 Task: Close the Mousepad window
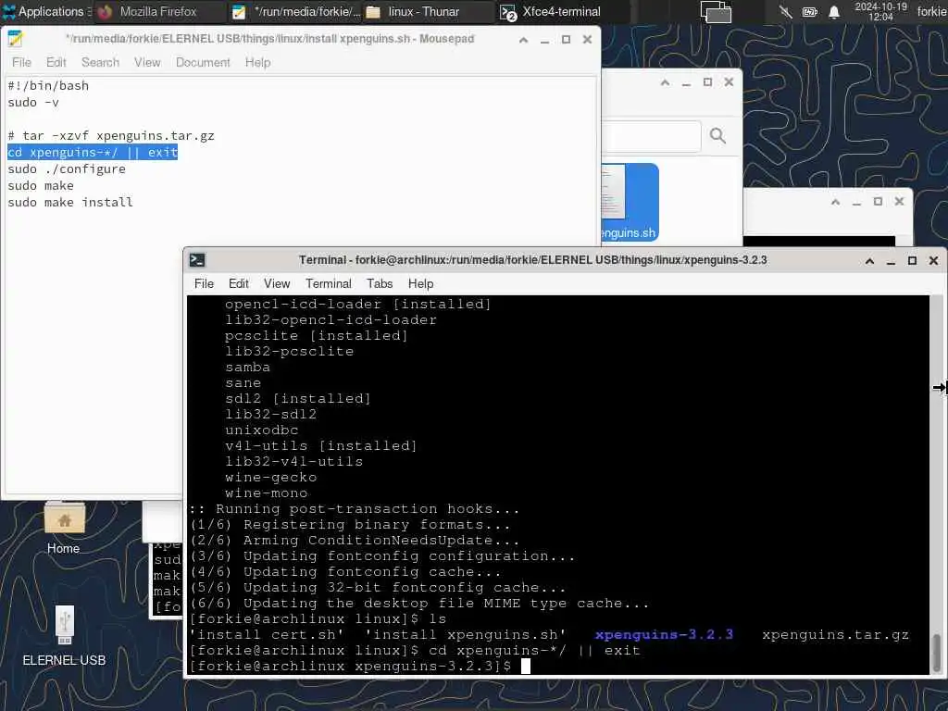tap(587, 40)
